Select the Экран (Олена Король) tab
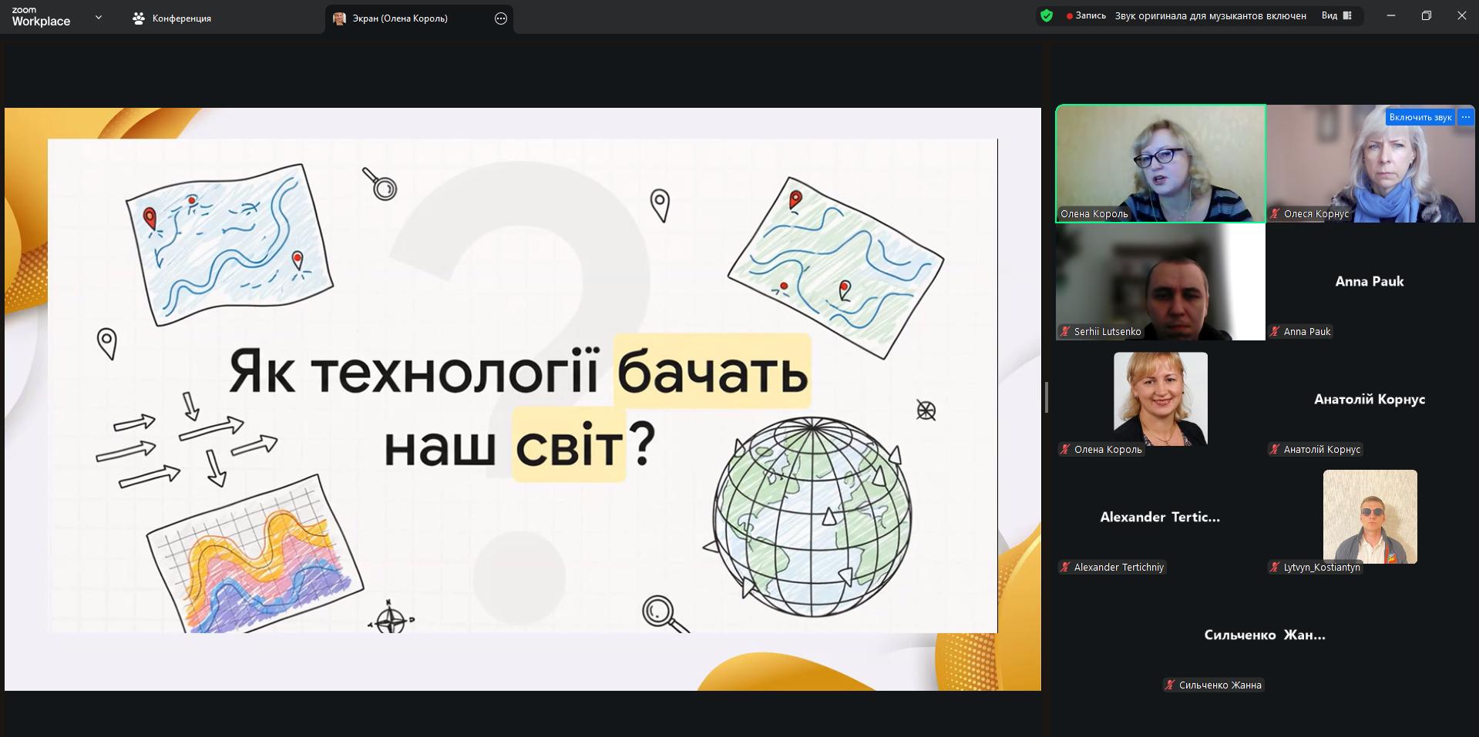 pyautogui.click(x=400, y=18)
